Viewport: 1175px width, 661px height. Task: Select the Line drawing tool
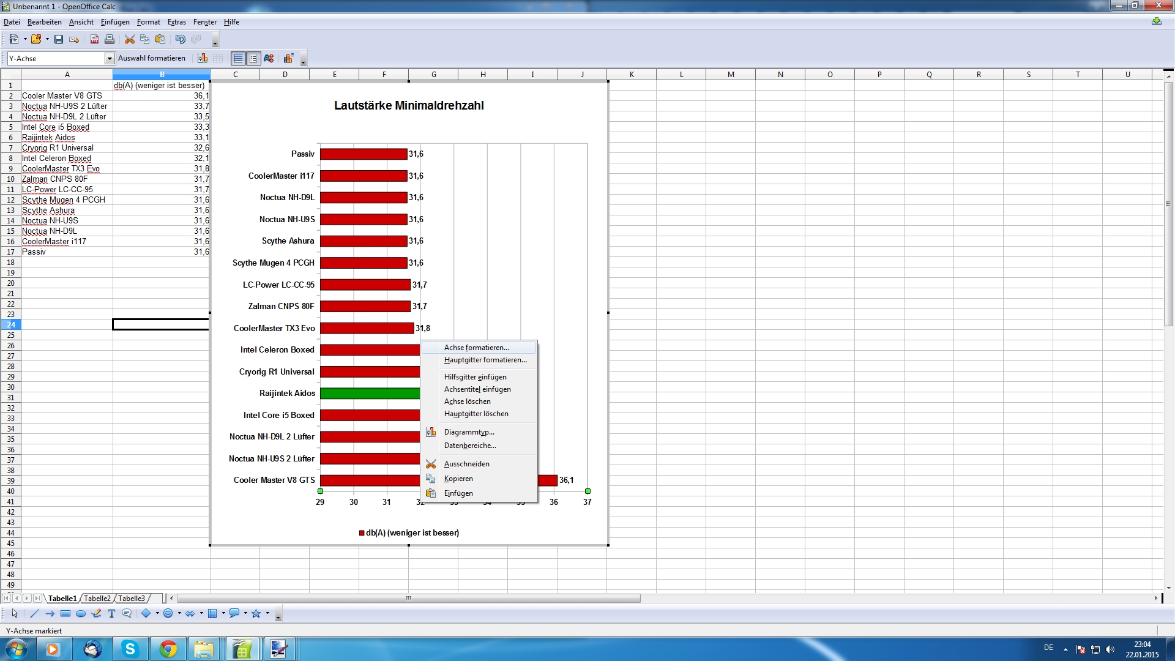pyautogui.click(x=34, y=613)
